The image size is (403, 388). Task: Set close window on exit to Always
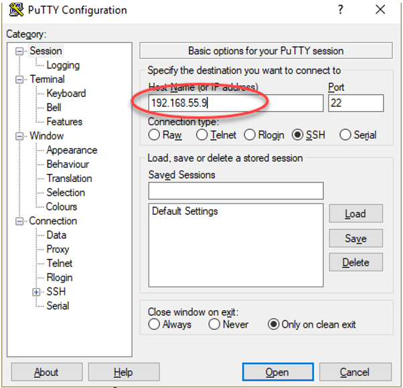(x=155, y=324)
